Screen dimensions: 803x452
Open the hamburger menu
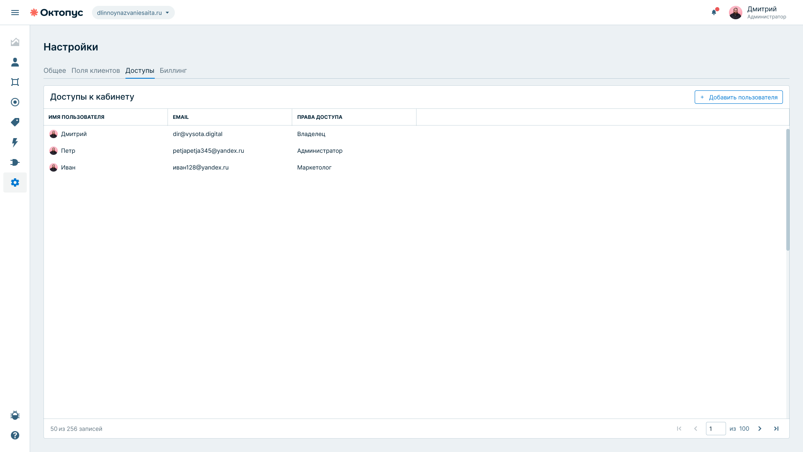tap(15, 13)
